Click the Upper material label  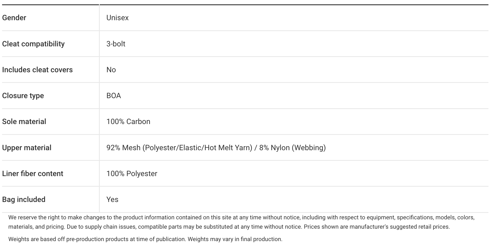pos(27,148)
